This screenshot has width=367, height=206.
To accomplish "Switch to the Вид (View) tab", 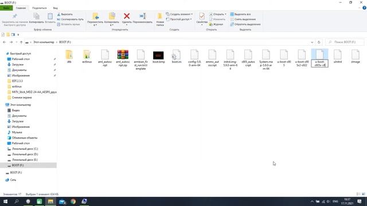I will pos(55,8).
